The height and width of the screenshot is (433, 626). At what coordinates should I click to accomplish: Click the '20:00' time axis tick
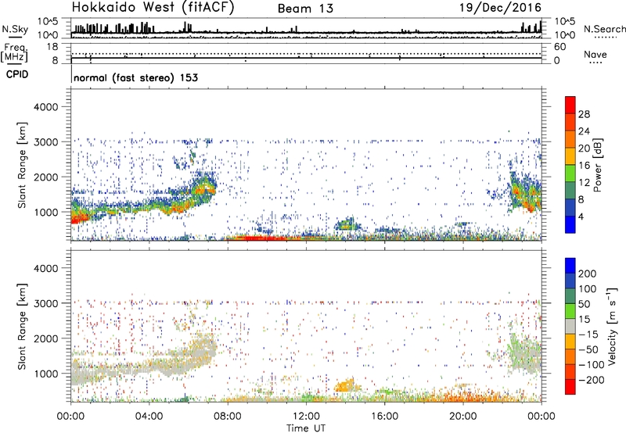(463, 417)
